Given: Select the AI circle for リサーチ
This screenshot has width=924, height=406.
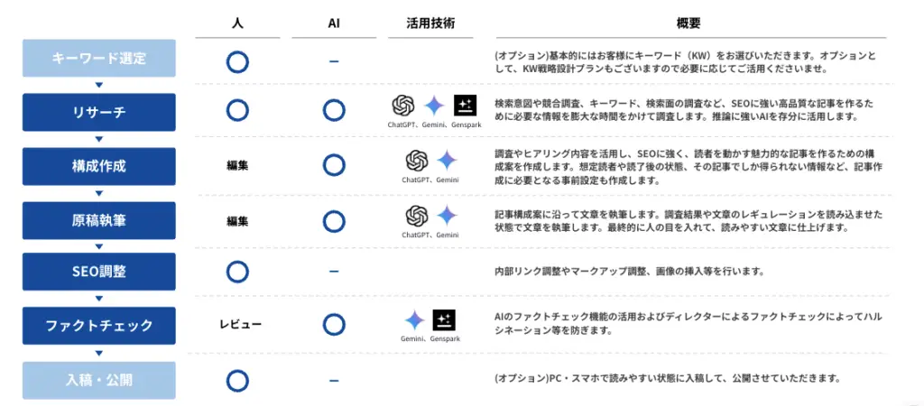Looking at the screenshot, I should tap(334, 111).
